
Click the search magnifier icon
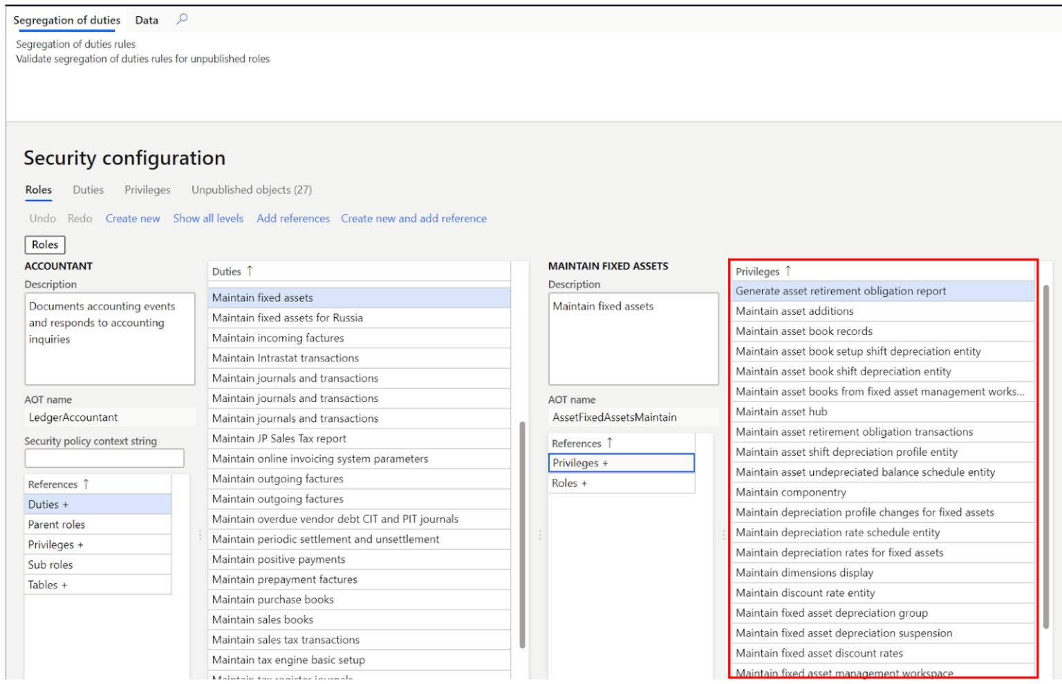coord(181,20)
